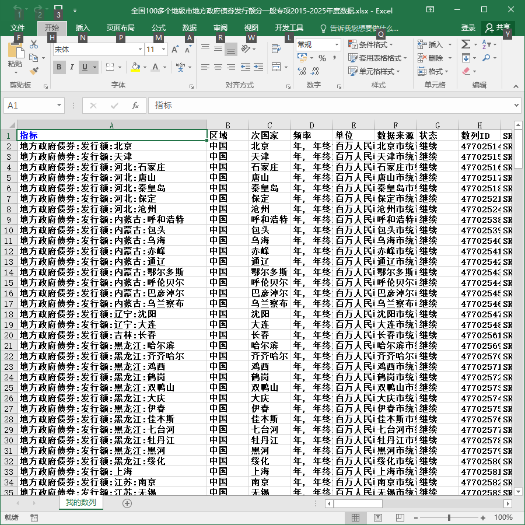Viewport: 525px width, 525px height.
Task: Click the Format Painter brush icon
Action: (34, 71)
